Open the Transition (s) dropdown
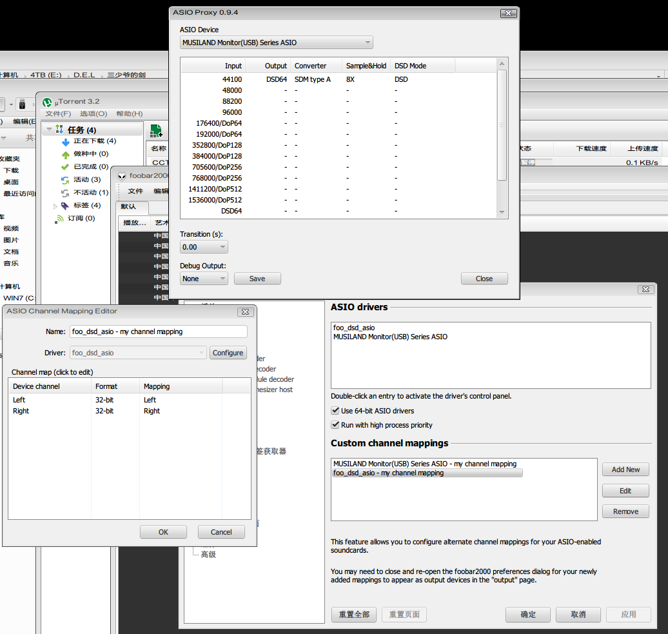The height and width of the screenshot is (634, 668). (x=204, y=247)
